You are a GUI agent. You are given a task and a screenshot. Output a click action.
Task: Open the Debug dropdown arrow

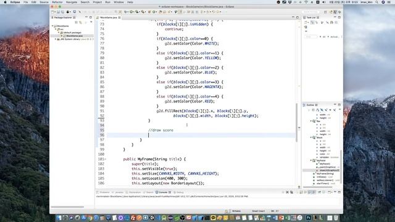tap(128, 12)
